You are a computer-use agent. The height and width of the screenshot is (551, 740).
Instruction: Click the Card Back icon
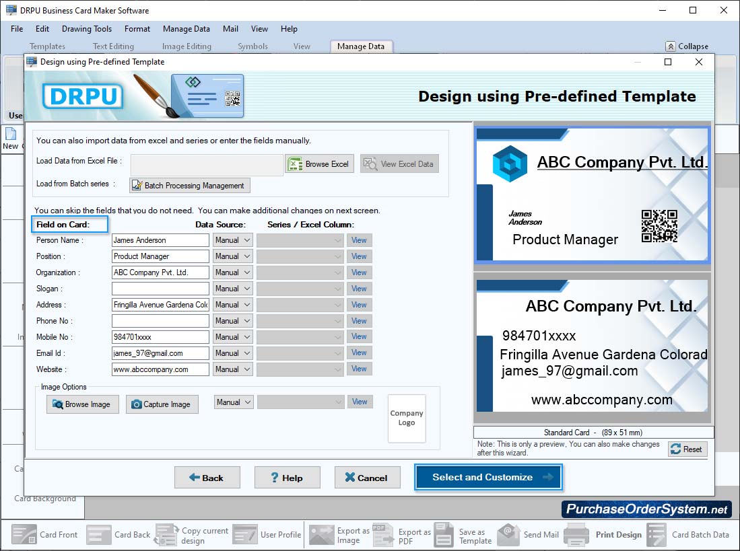click(99, 534)
